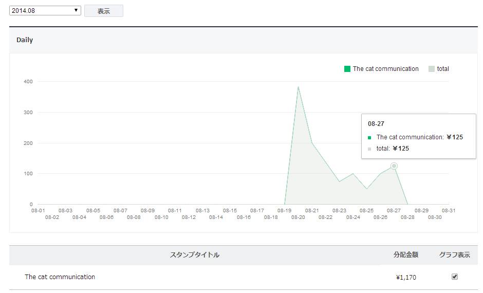Open the 2014.08 month dropdown
This screenshot has width=483, height=293.
coord(45,10)
